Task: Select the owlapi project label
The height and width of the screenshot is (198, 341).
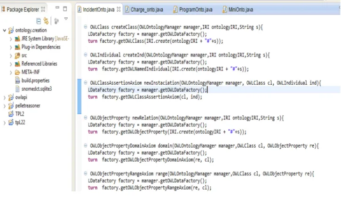Action: 21,97
